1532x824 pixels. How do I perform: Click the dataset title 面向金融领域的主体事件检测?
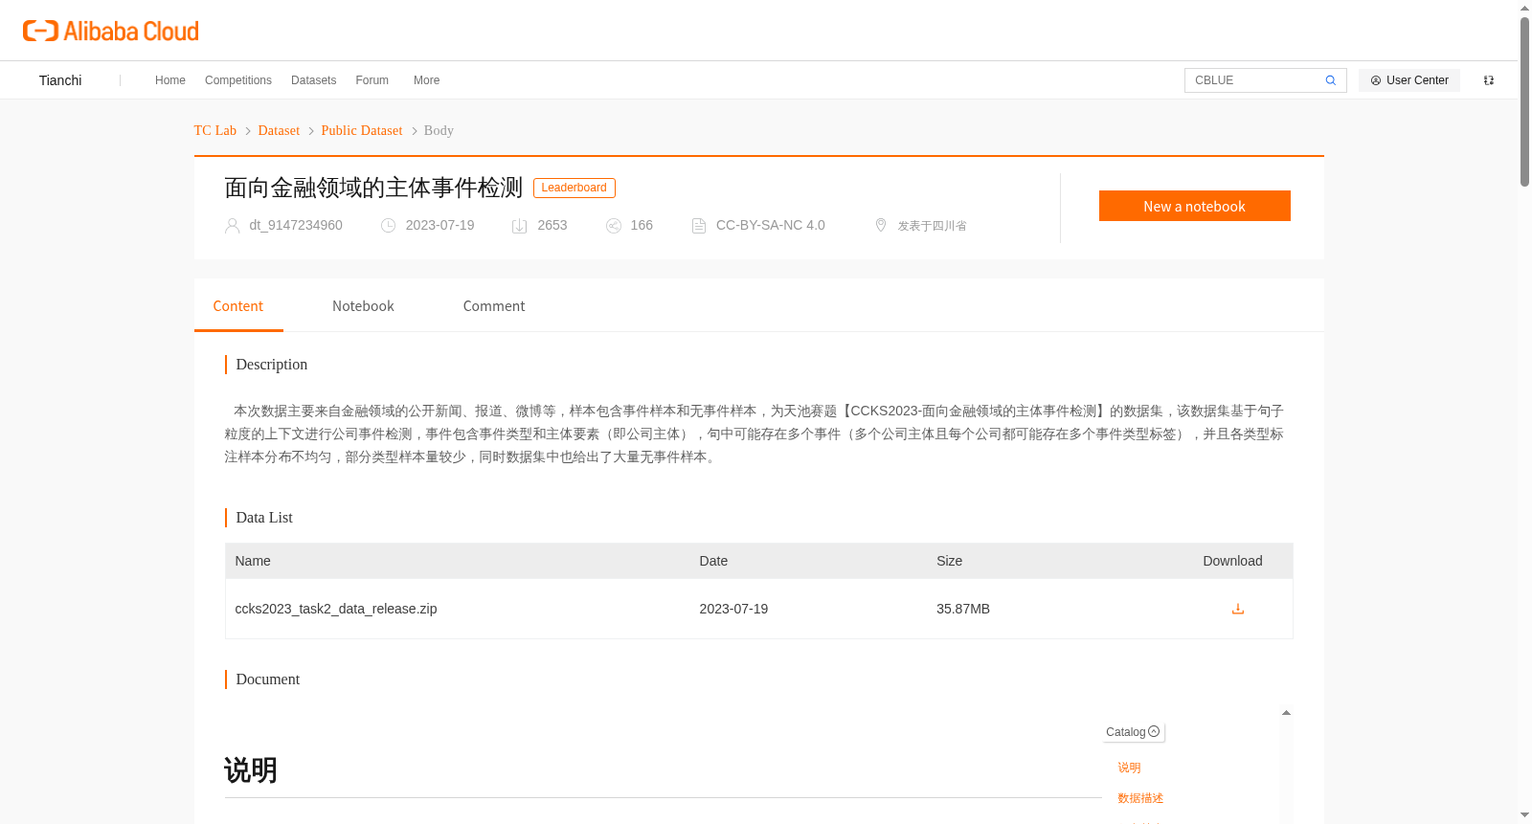pos(373,188)
